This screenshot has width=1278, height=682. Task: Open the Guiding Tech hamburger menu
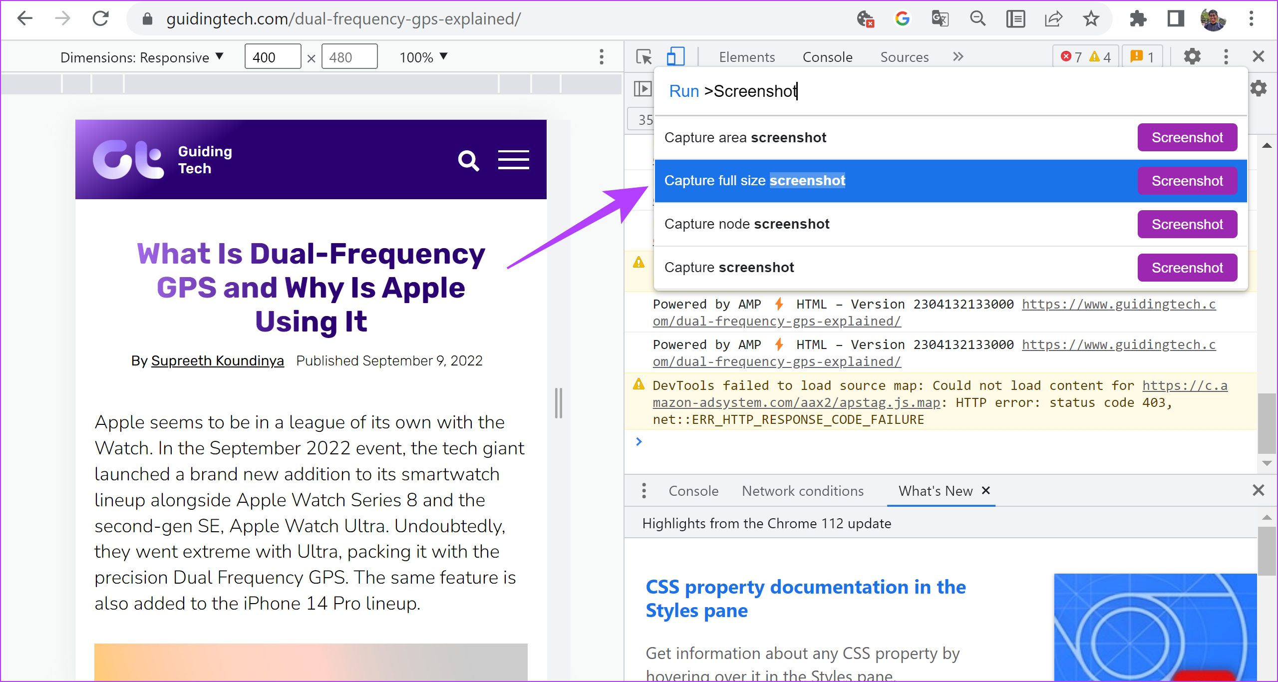514,160
